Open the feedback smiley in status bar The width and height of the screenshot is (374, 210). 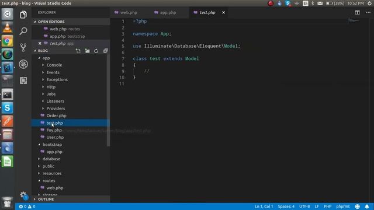tap(357, 206)
